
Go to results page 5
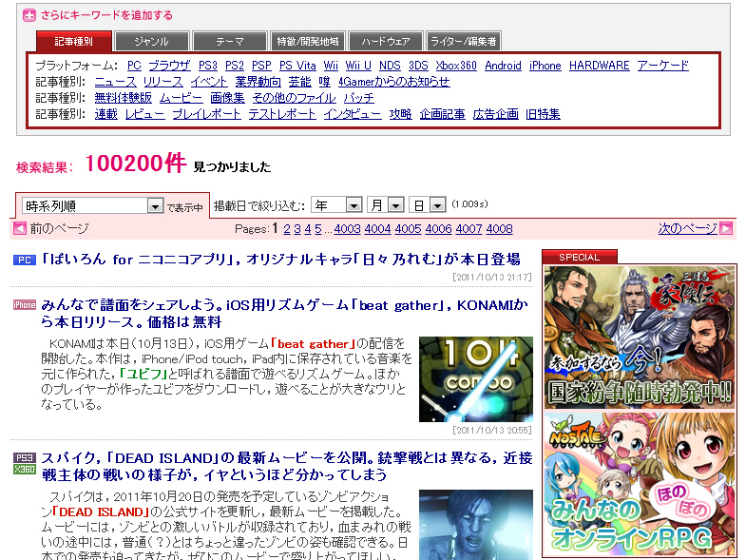[318, 229]
